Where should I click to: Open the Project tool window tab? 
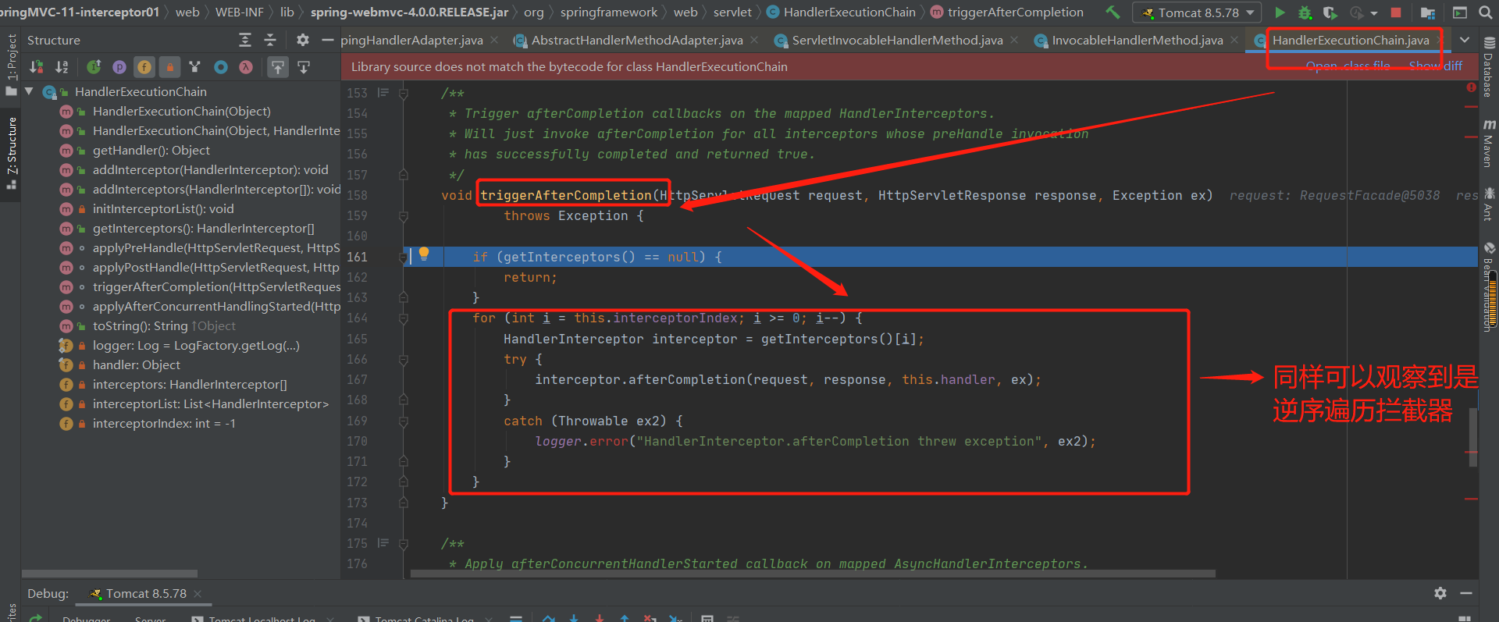pyautogui.click(x=11, y=64)
